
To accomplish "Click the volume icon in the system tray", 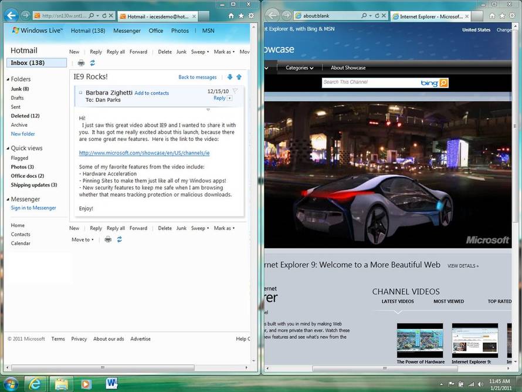I will click(480, 384).
